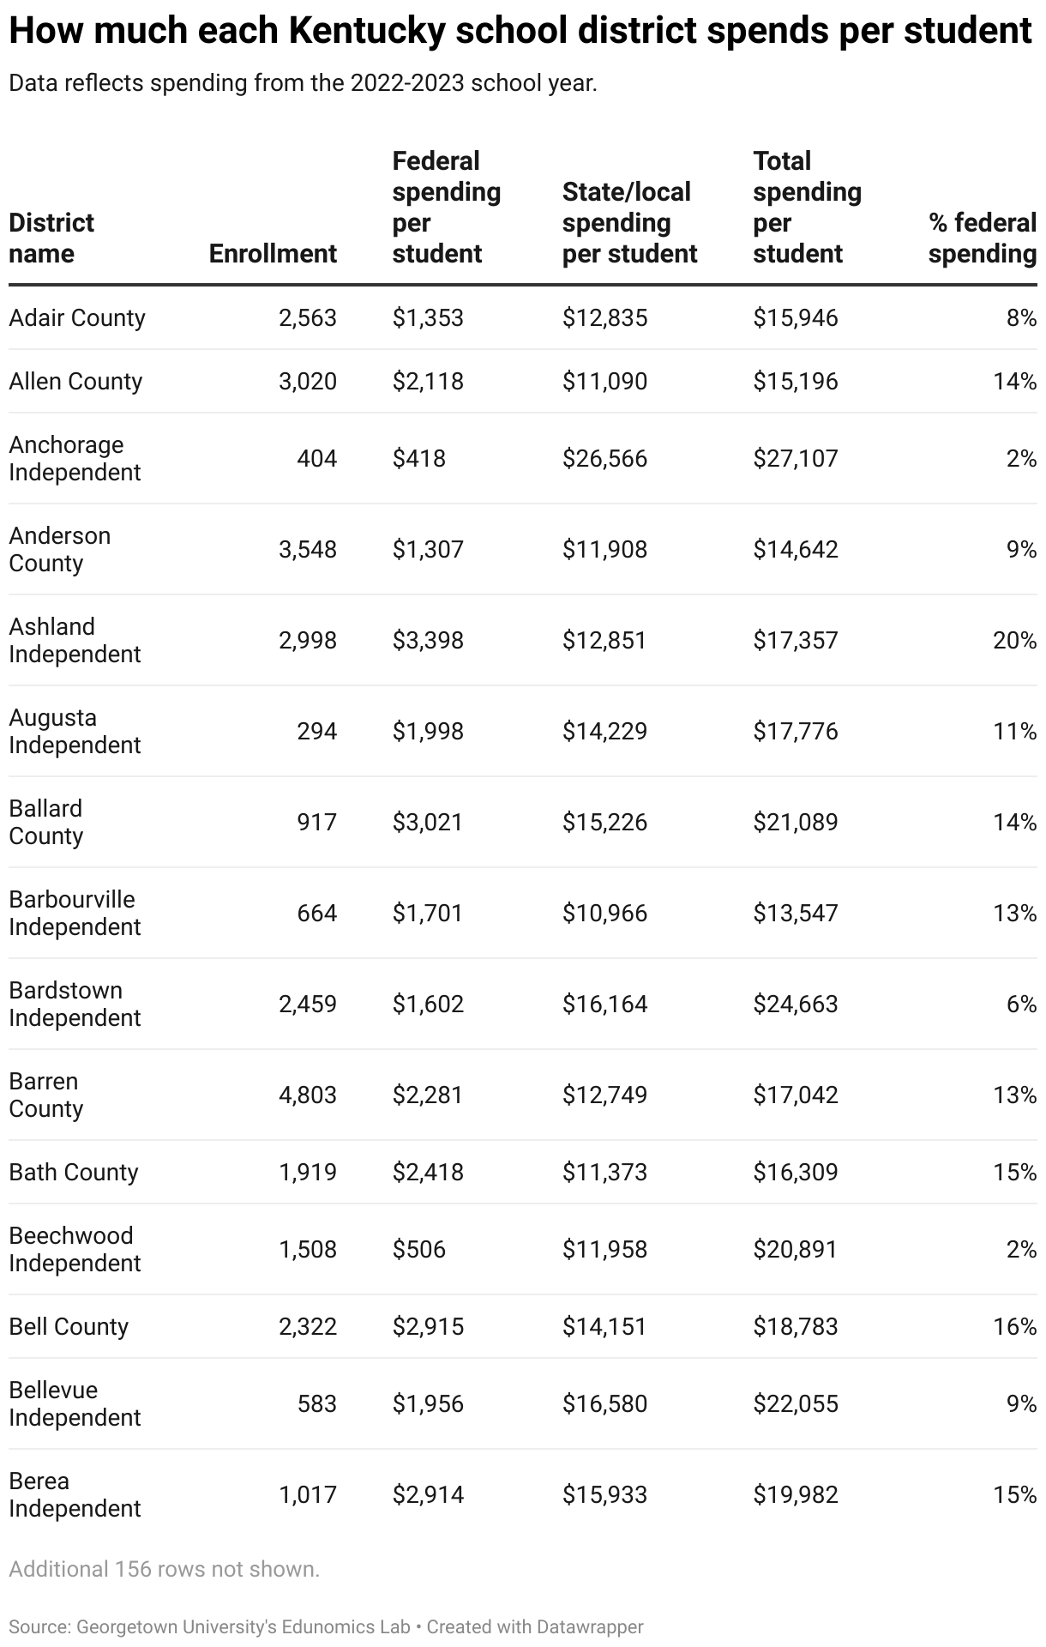1046x1647 pixels.
Task: Click Federal spending per student header
Action: click(446, 208)
